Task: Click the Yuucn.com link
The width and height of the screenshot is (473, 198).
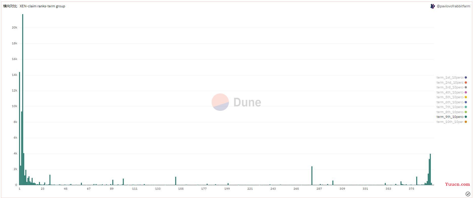Action: click(457, 184)
